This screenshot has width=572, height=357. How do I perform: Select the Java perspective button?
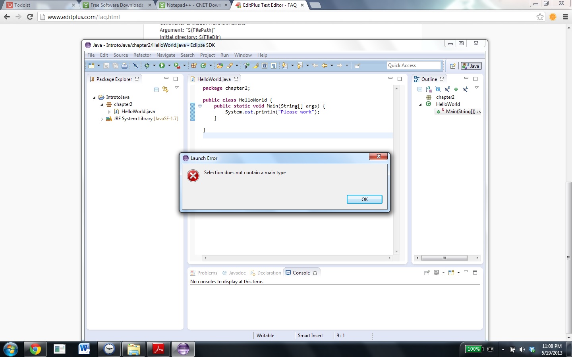tap(471, 66)
